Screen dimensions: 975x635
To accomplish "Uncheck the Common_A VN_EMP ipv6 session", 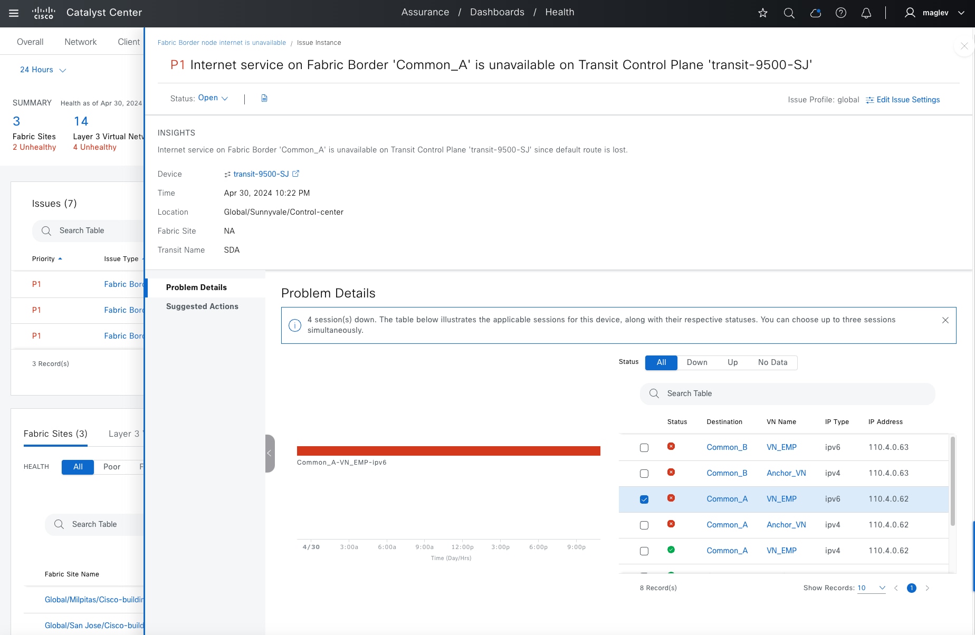I will [644, 499].
